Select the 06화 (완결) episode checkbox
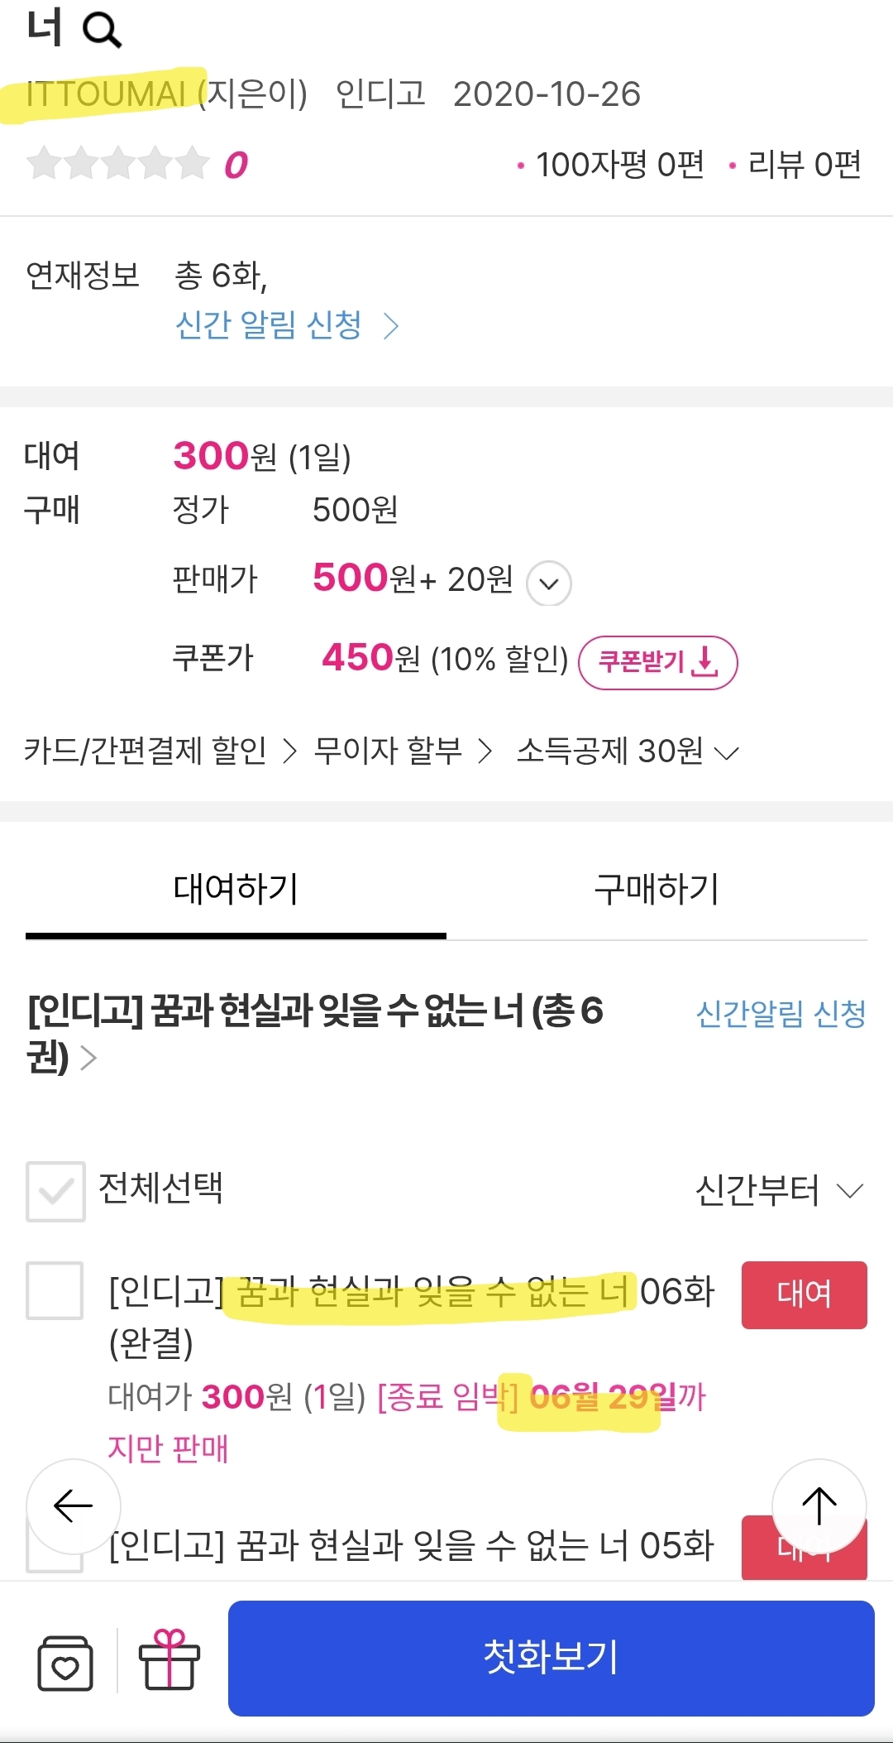The width and height of the screenshot is (893, 1743). coord(55,1289)
